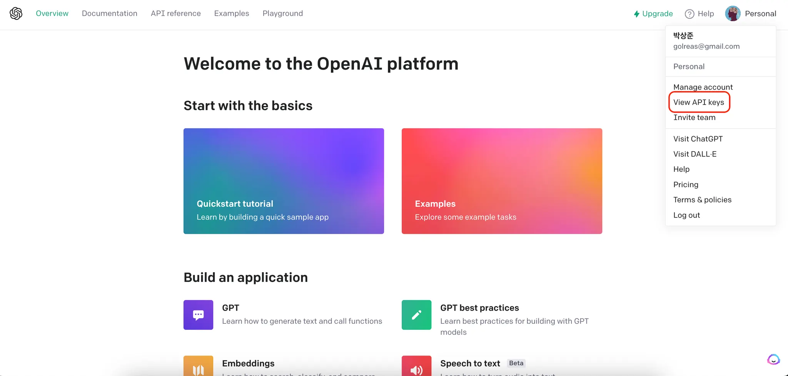Click the Help question mark icon
This screenshot has width=788, height=376.
coord(689,14)
